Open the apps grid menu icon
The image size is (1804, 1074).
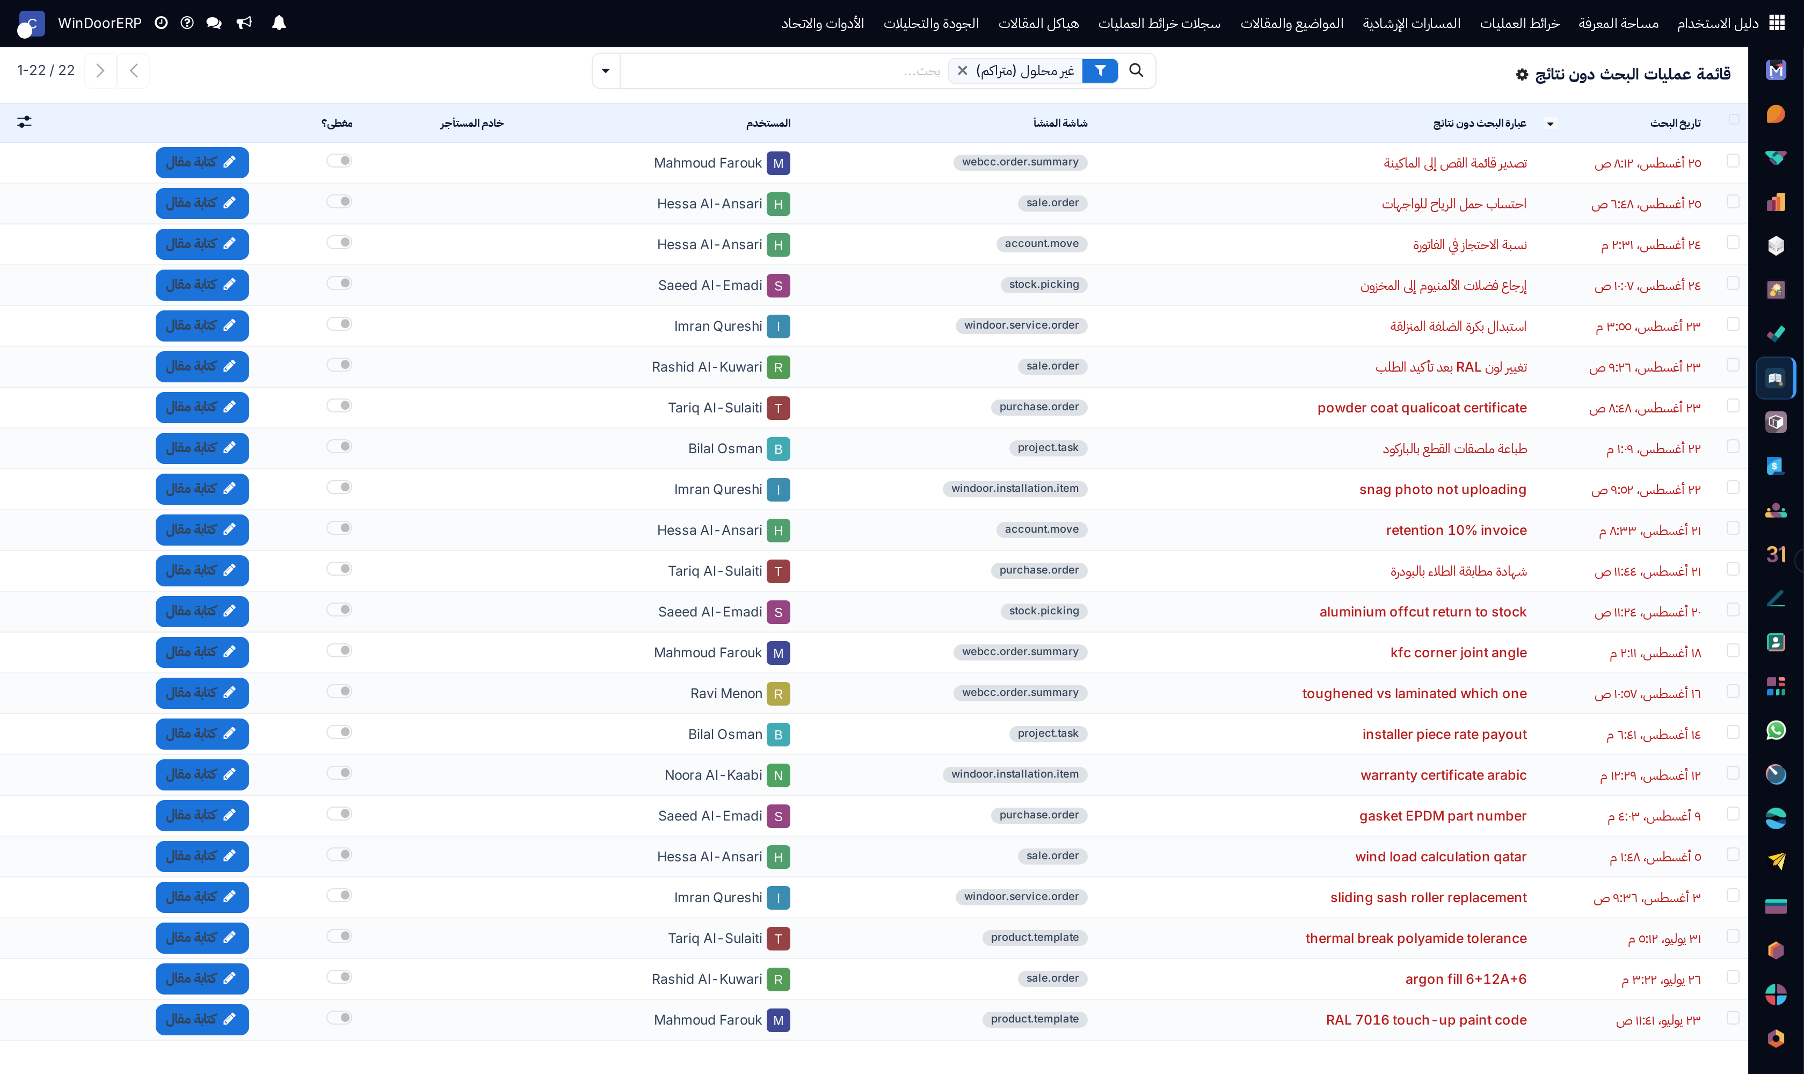[x=1777, y=23]
